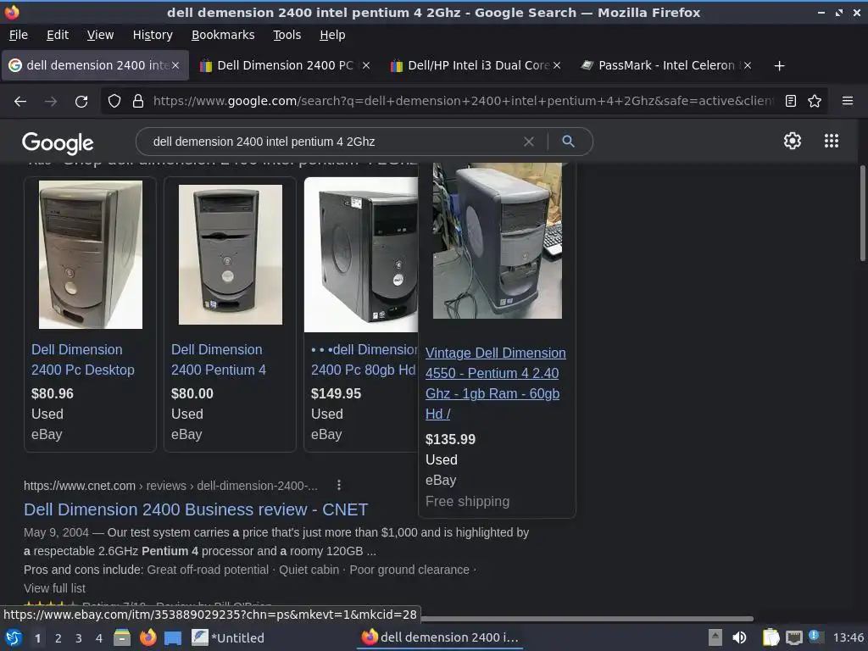Close the dell demension 2400 search tab
Viewport: 868px width, 651px height.
pyautogui.click(x=175, y=65)
